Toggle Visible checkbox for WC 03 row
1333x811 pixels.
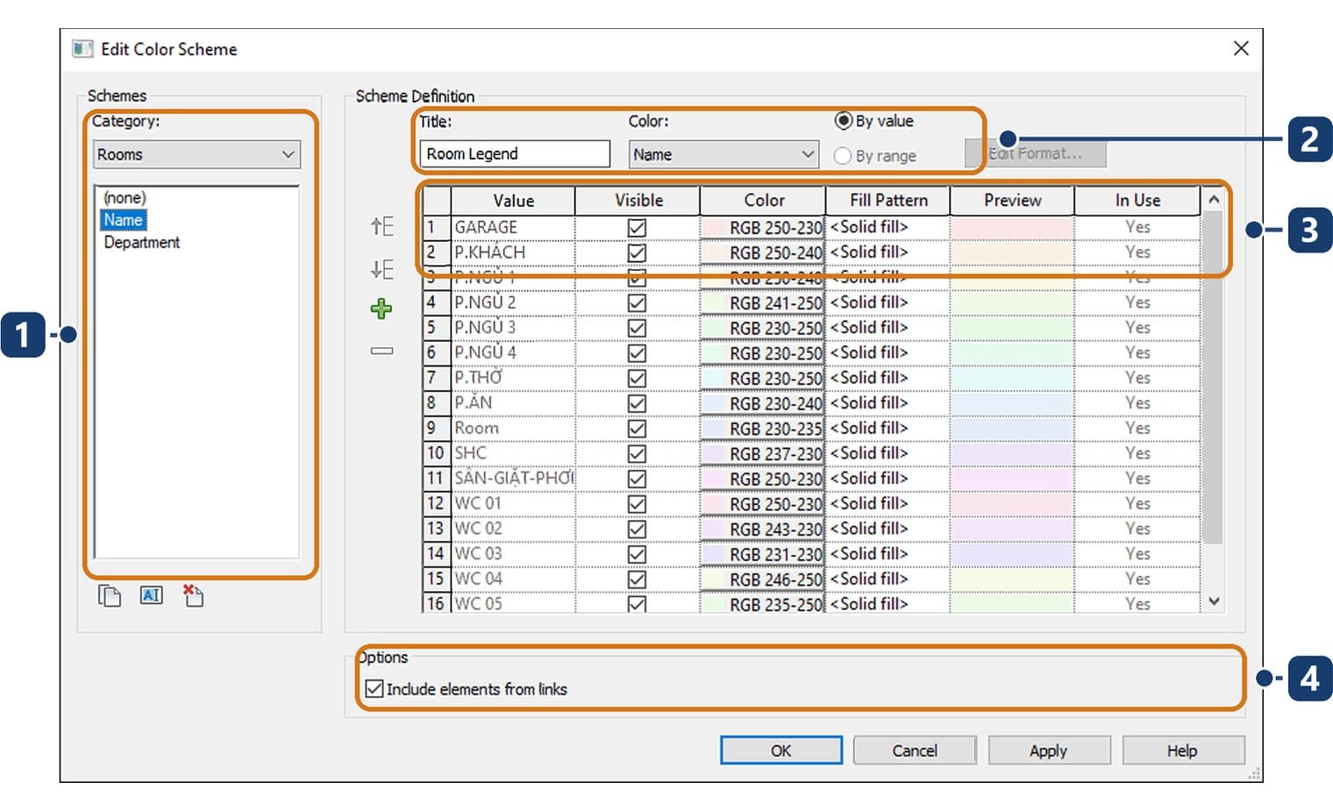tap(638, 554)
